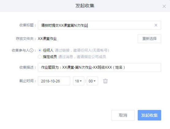Viewport: 170px width, 129px height.
Task: Click the folder name XX课堂作业
Action: [x=47, y=39]
